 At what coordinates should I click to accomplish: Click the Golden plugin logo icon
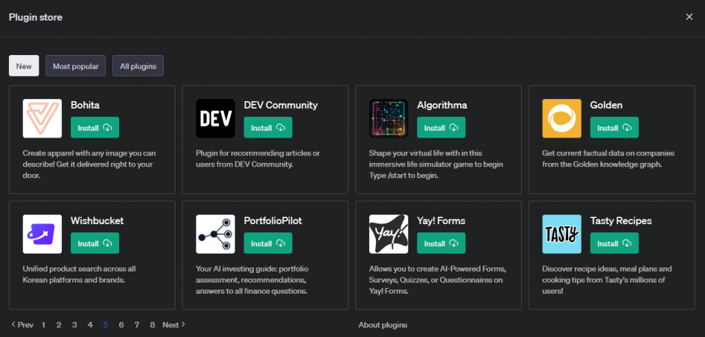562,118
